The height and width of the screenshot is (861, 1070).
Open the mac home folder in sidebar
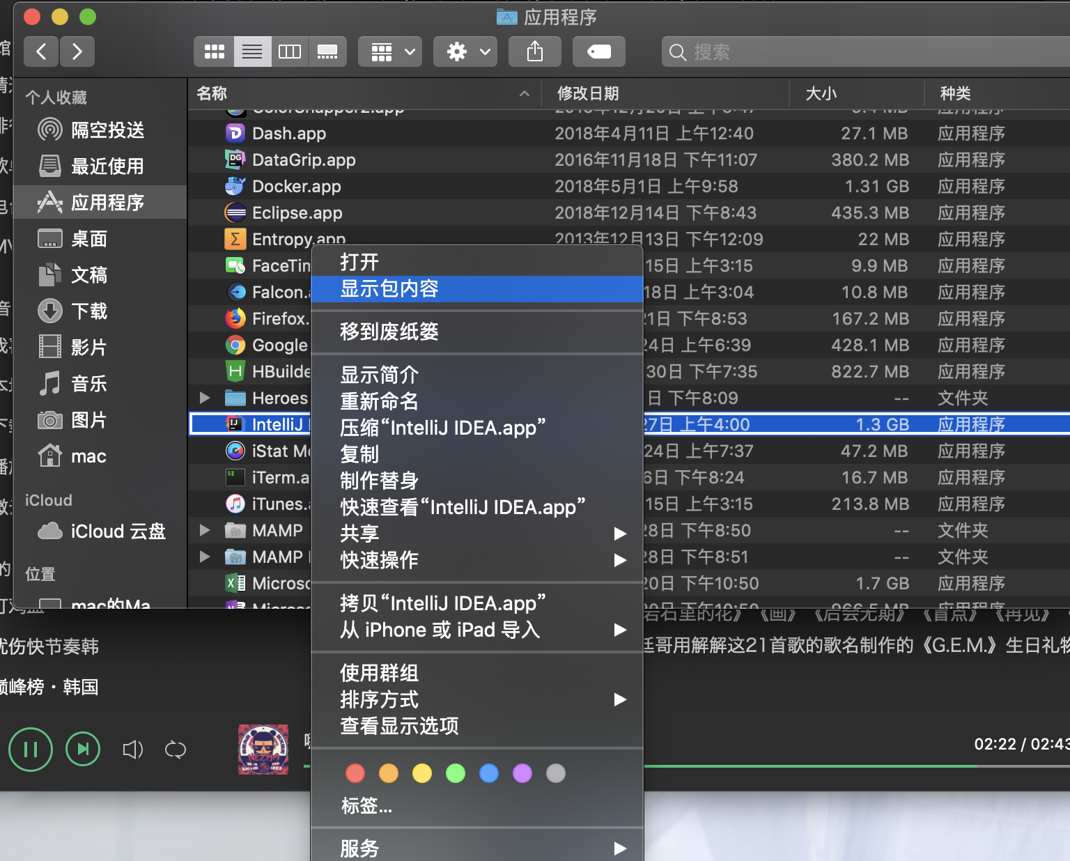(100, 456)
